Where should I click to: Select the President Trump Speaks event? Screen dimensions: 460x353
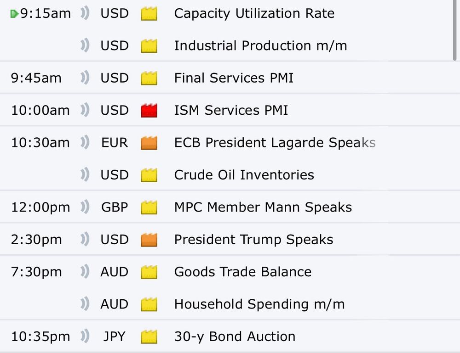pos(253,240)
